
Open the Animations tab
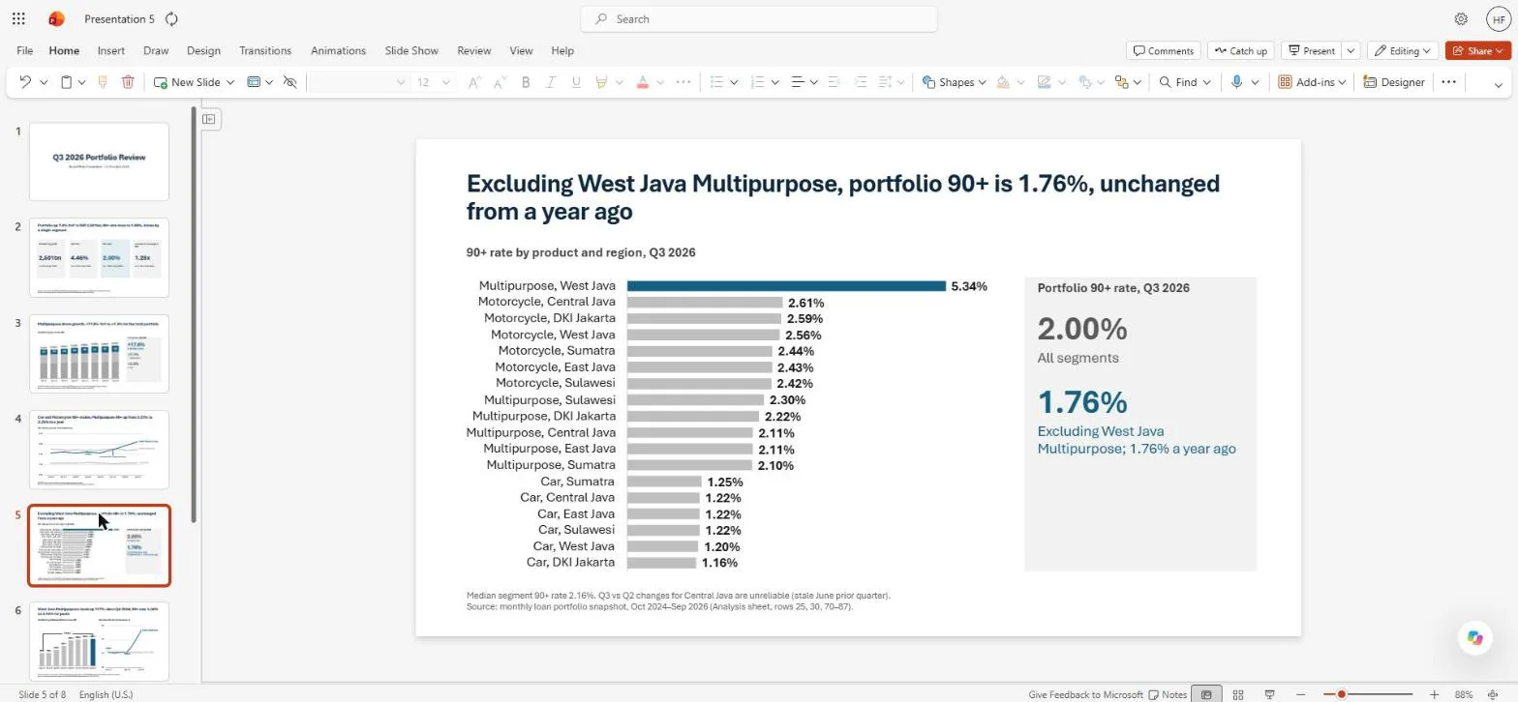[x=338, y=50]
